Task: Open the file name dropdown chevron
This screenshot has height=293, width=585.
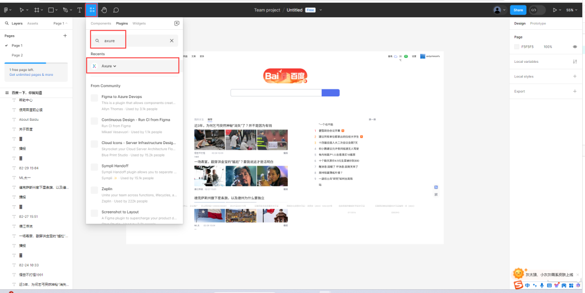Action: (321, 10)
